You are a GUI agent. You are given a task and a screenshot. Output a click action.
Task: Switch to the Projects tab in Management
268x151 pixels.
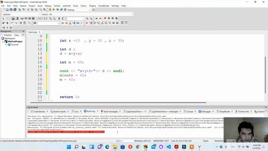click(8, 35)
